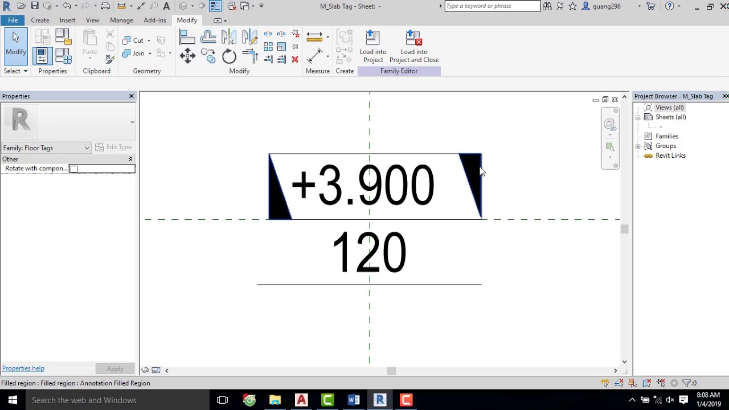The height and width of the screenshot is (410, 729).
Task: Click the Thin Lines toggle icon
Action: click(215, 6)
